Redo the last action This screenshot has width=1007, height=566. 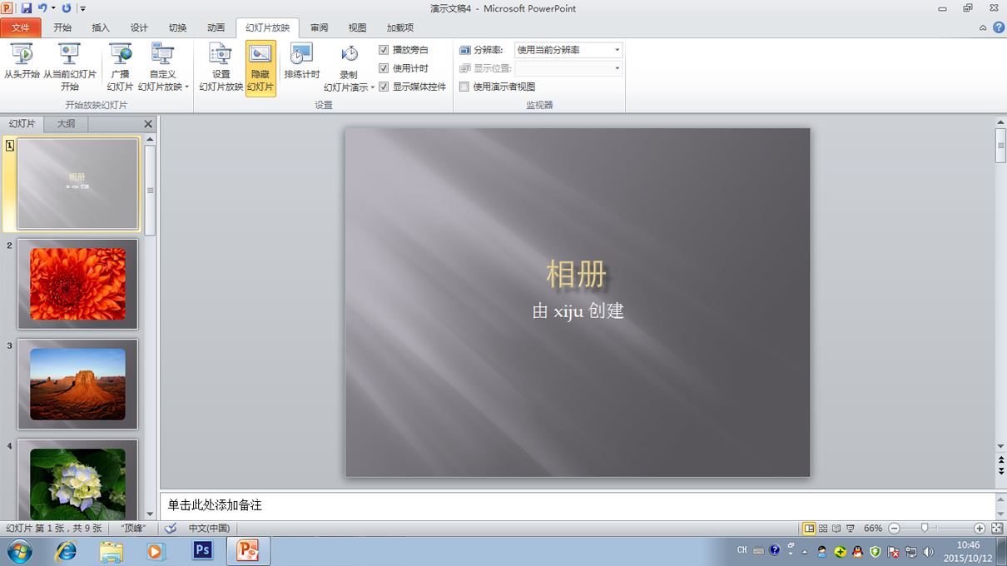67,8
